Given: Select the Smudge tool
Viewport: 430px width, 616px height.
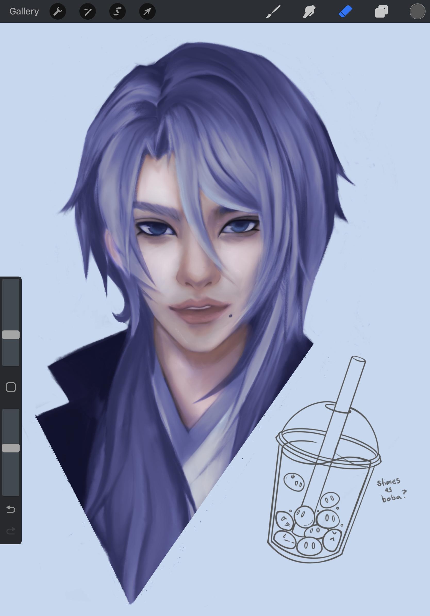Looking at the screenshot, I should tap(309, 12).
